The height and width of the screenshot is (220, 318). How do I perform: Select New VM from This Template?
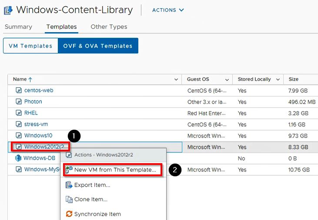tap(115, 170)
